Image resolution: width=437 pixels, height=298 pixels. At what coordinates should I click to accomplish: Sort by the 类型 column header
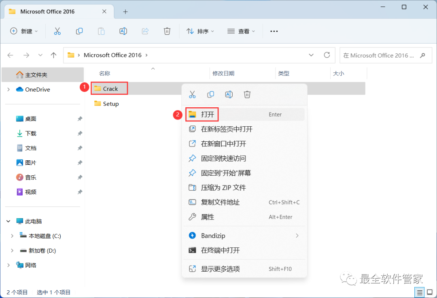(x=284, y=73)
